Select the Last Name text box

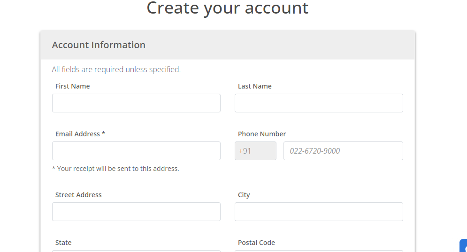tap(319, 103)
